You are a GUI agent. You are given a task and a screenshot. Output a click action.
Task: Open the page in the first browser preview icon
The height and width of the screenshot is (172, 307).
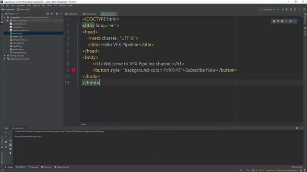(274, 21)
